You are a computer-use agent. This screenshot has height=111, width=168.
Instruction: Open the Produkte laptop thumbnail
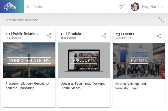pyautogui.click(x=84, y=61)
